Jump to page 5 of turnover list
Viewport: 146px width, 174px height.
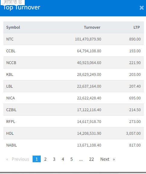[71, 159]
